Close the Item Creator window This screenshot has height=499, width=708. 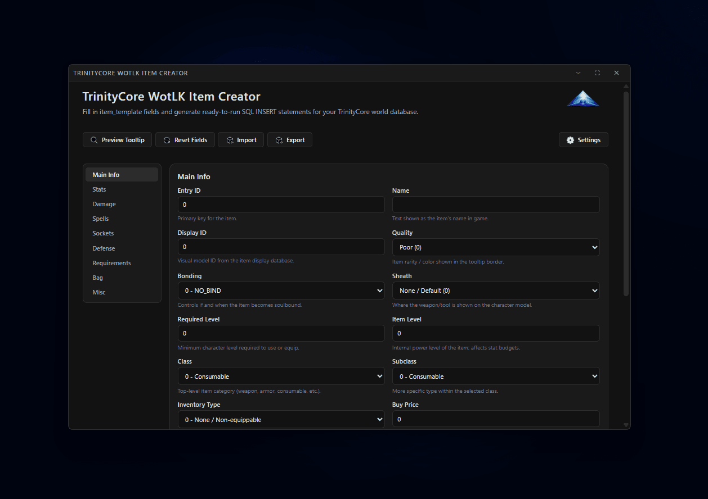point(616,73)
